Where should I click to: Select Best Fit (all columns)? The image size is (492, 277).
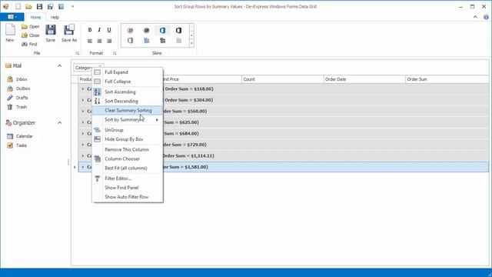pyautogui.click(x=128, y=168)
